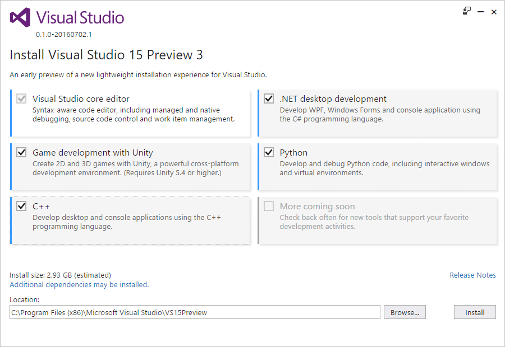The image size is (505, 347).
Task: Click the grayed-out More coming soon checkbox
Action: (268, 206)
